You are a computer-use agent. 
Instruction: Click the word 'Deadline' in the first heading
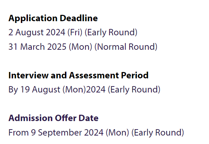coord(79,18)
